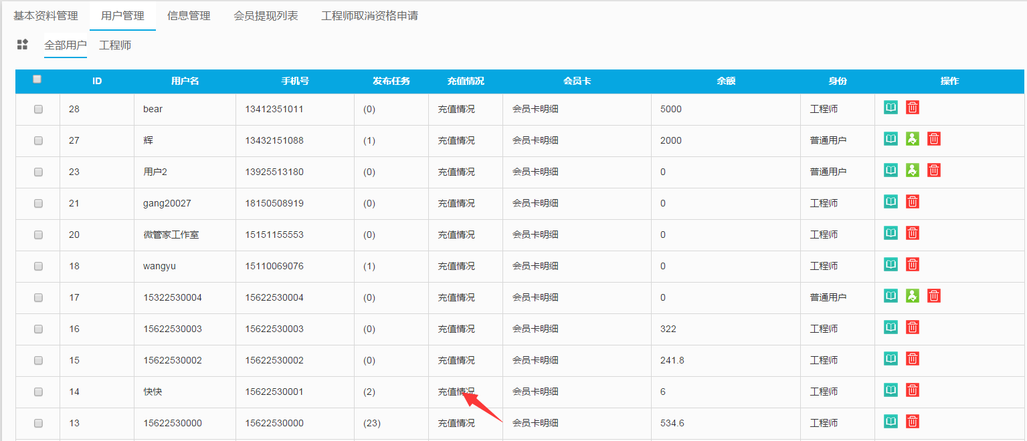Delete user bear with the red trash icon
Image resolution: width=1027 pixels, height=441 pixels.
pyautogui.click(x=912, y=108)
